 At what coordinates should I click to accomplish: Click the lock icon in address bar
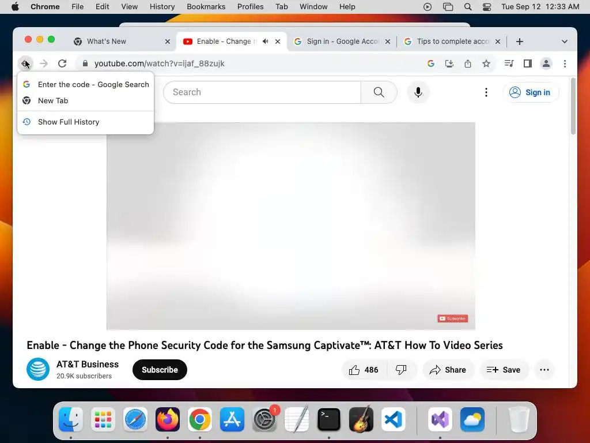point(85,63)
